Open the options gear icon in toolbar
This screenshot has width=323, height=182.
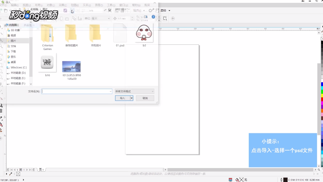pos(151,10)
